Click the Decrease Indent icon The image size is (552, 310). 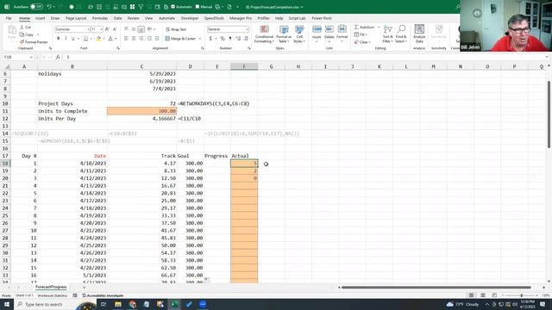(x=149, y=38)
